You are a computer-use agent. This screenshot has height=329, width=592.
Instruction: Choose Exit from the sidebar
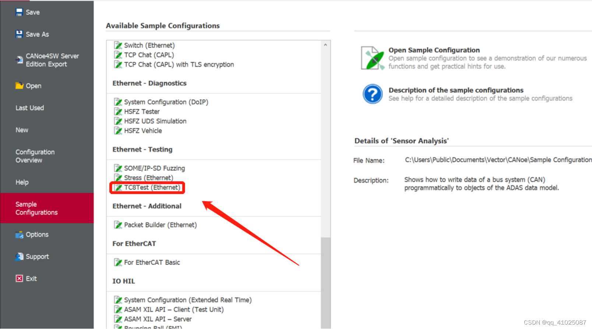31,279
